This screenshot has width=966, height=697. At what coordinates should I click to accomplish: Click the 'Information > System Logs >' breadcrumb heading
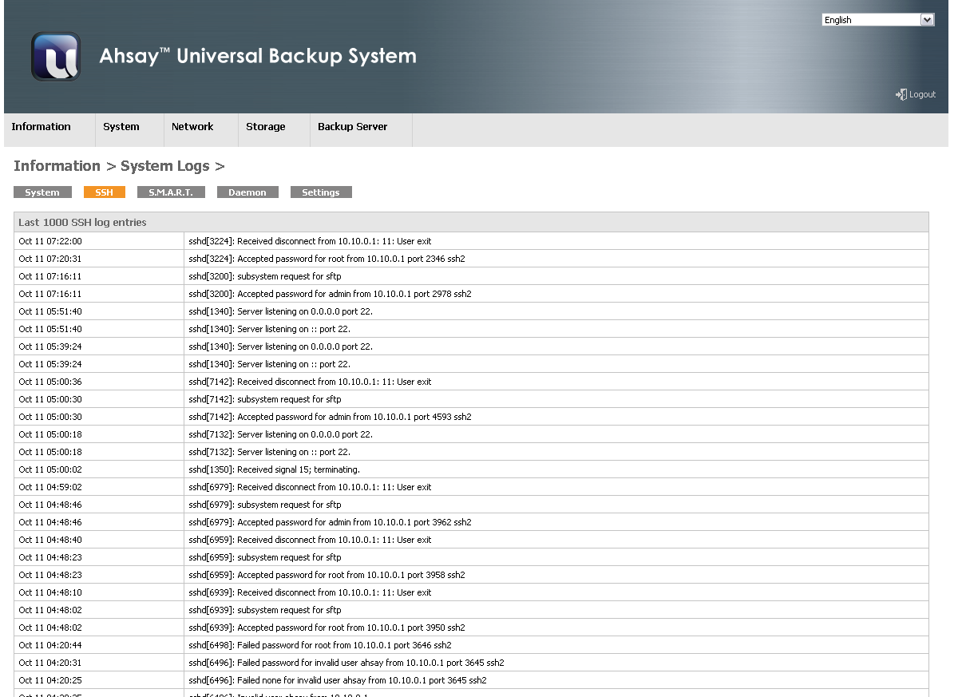pyautogui.click(x=119, y=166)
